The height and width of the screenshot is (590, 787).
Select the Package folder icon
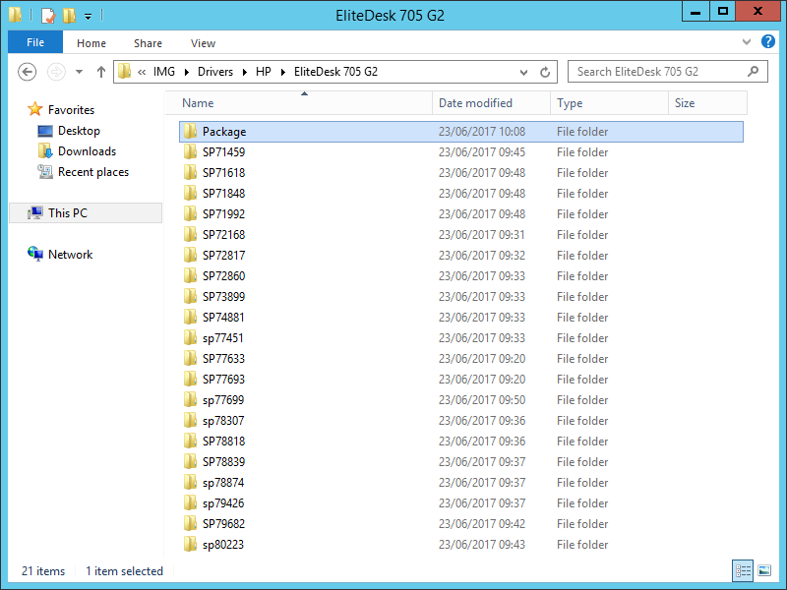point(190,132)
